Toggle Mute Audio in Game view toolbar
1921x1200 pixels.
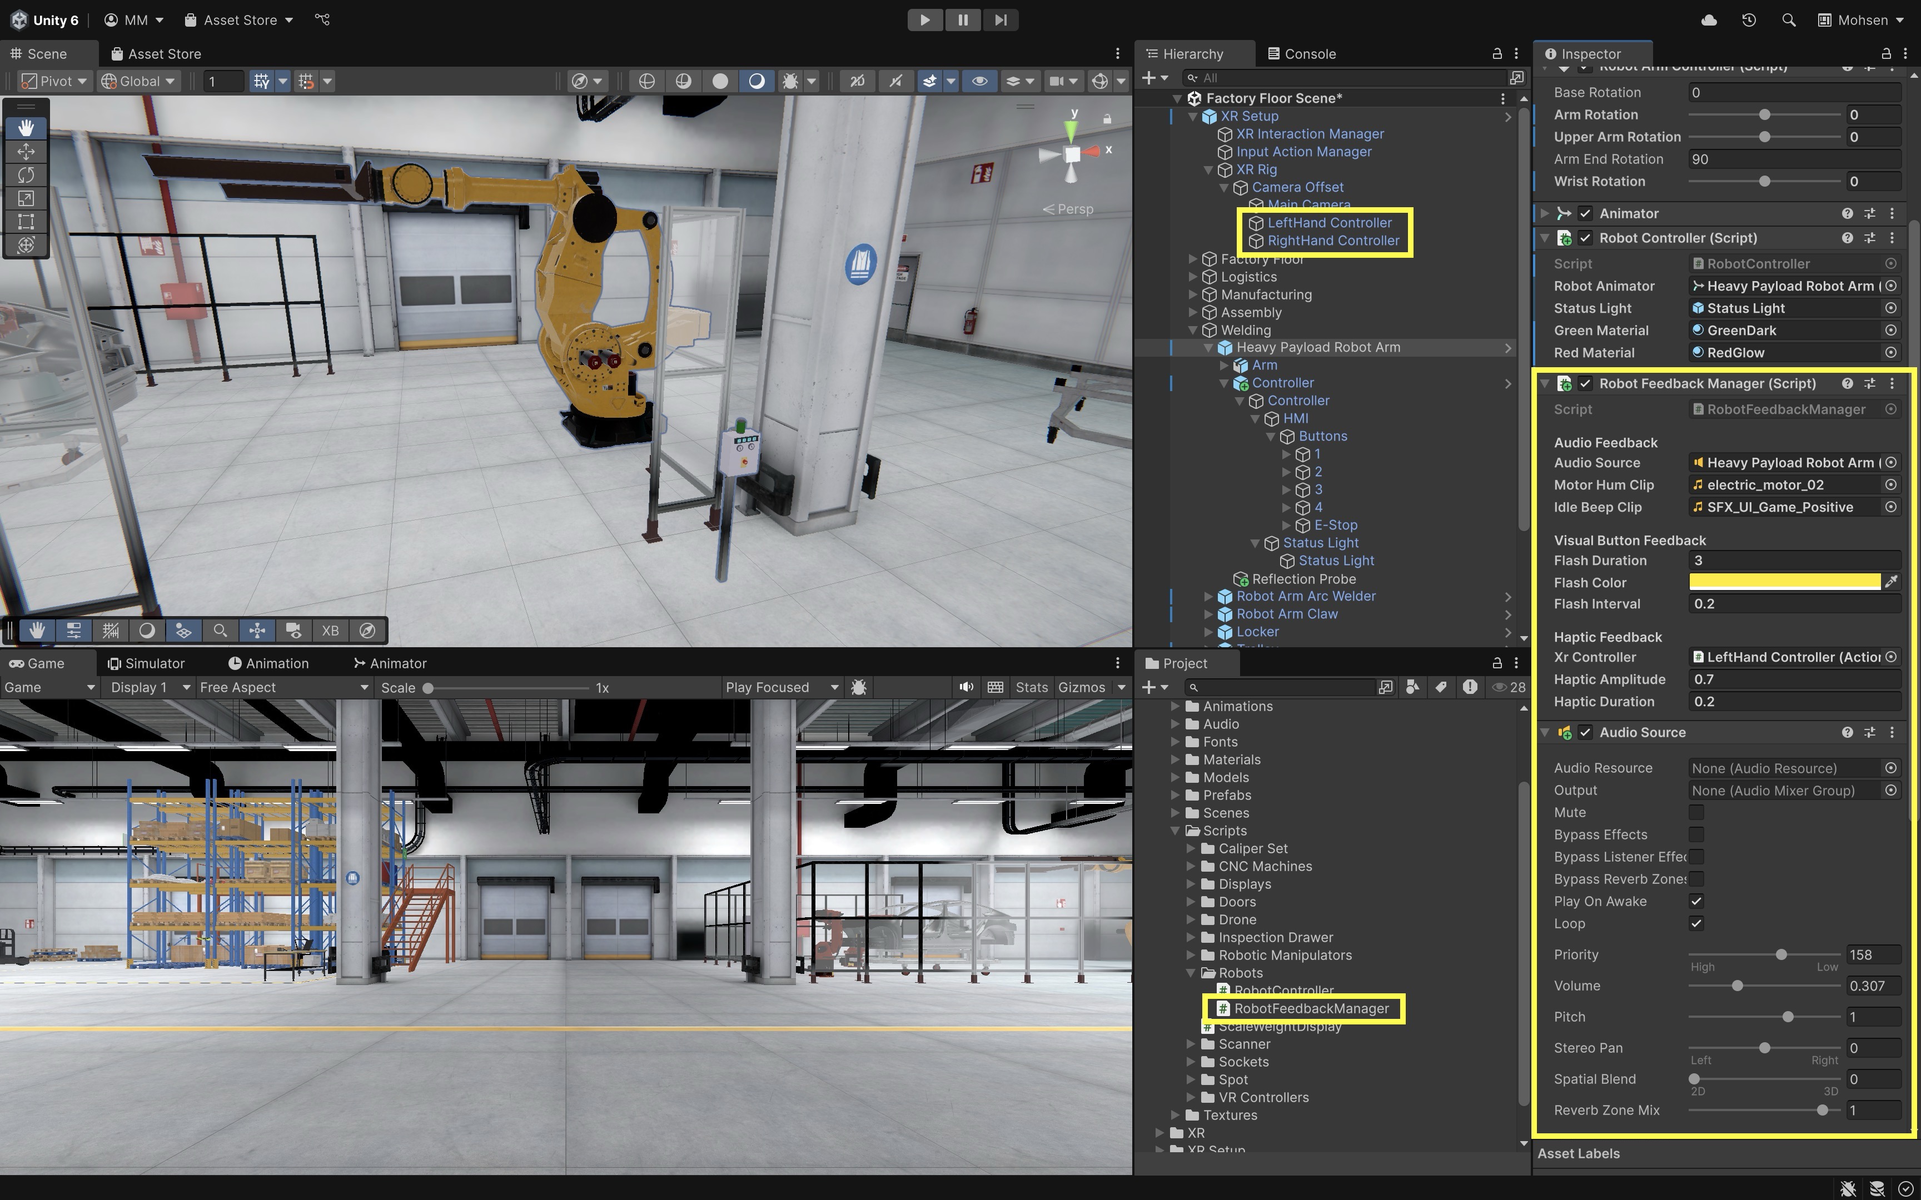pyautogui.click(x=966, y=687)
